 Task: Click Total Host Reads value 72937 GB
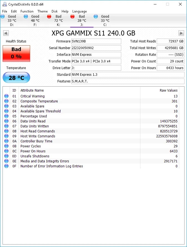(171, 41)
